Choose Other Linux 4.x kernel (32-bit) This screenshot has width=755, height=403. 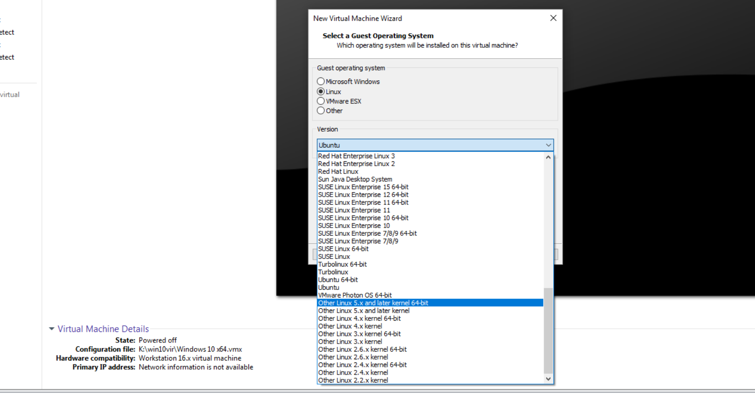pyautogui.click(x=430, y=326)
